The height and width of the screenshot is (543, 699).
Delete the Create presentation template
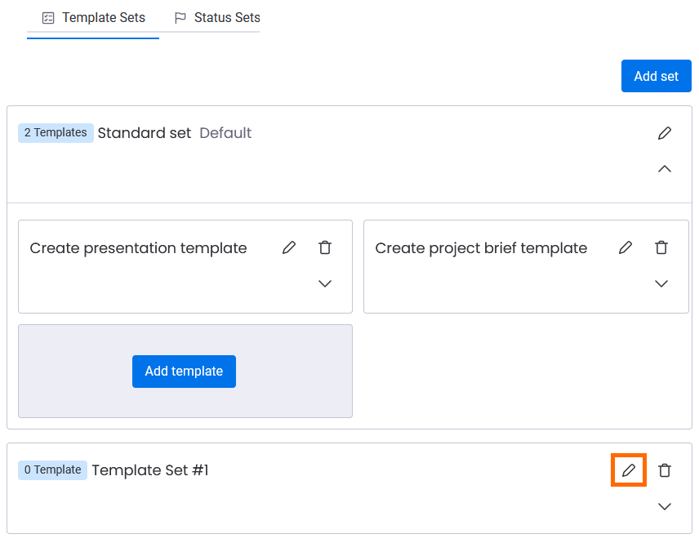coord(325,247)
